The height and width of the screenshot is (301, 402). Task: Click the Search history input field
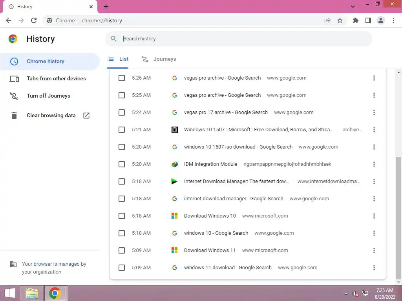tap(238, 39)
